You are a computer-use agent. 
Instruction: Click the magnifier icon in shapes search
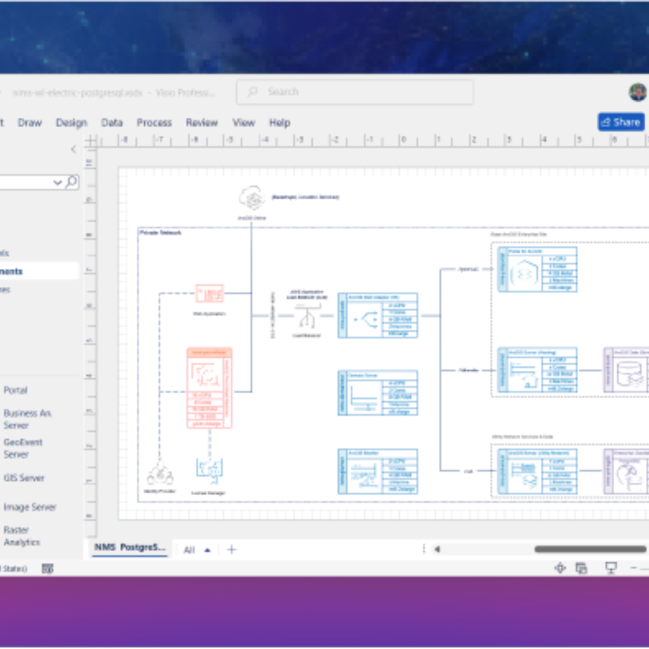tap(72, 181)
